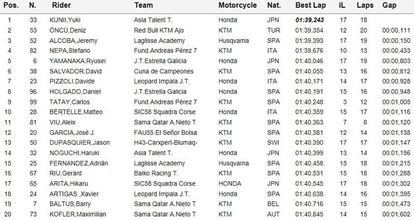The image size is (414, 220).
Task: Click the Team column header
Action: pyautogui.click(x=143, y=5)
